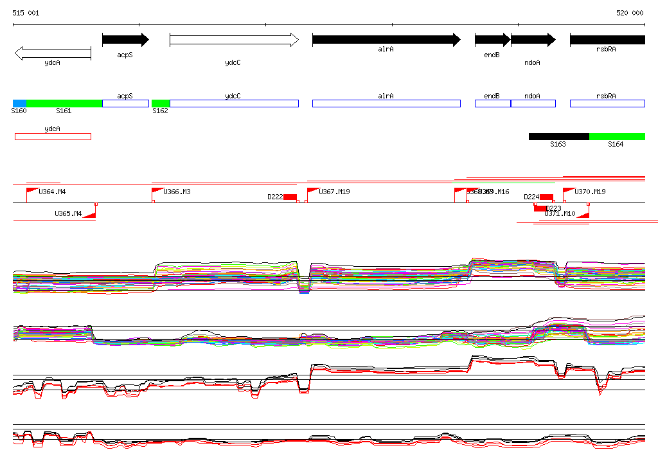The height and width of the screenshot is (459, 658).
Task: Click 'acpS' label under the black arrow
Action: (x=125, y=55)
